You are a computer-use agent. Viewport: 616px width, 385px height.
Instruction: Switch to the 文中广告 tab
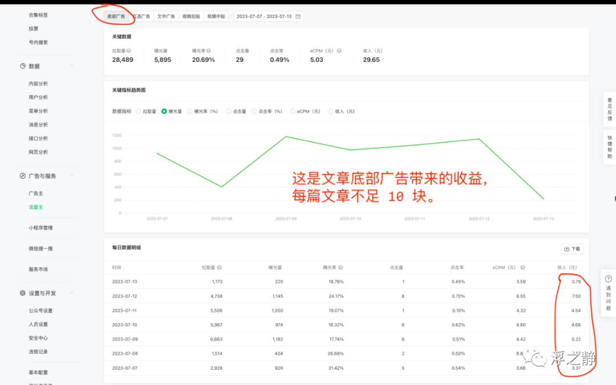coord(166,17)
